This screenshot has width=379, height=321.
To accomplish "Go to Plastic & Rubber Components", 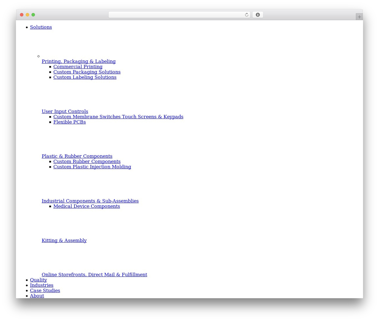I will [77, 156].
